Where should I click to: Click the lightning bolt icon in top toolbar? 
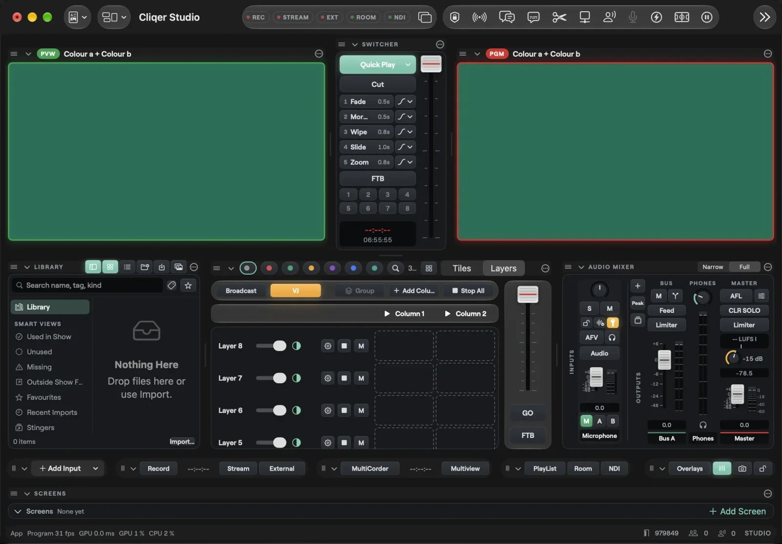656,17
